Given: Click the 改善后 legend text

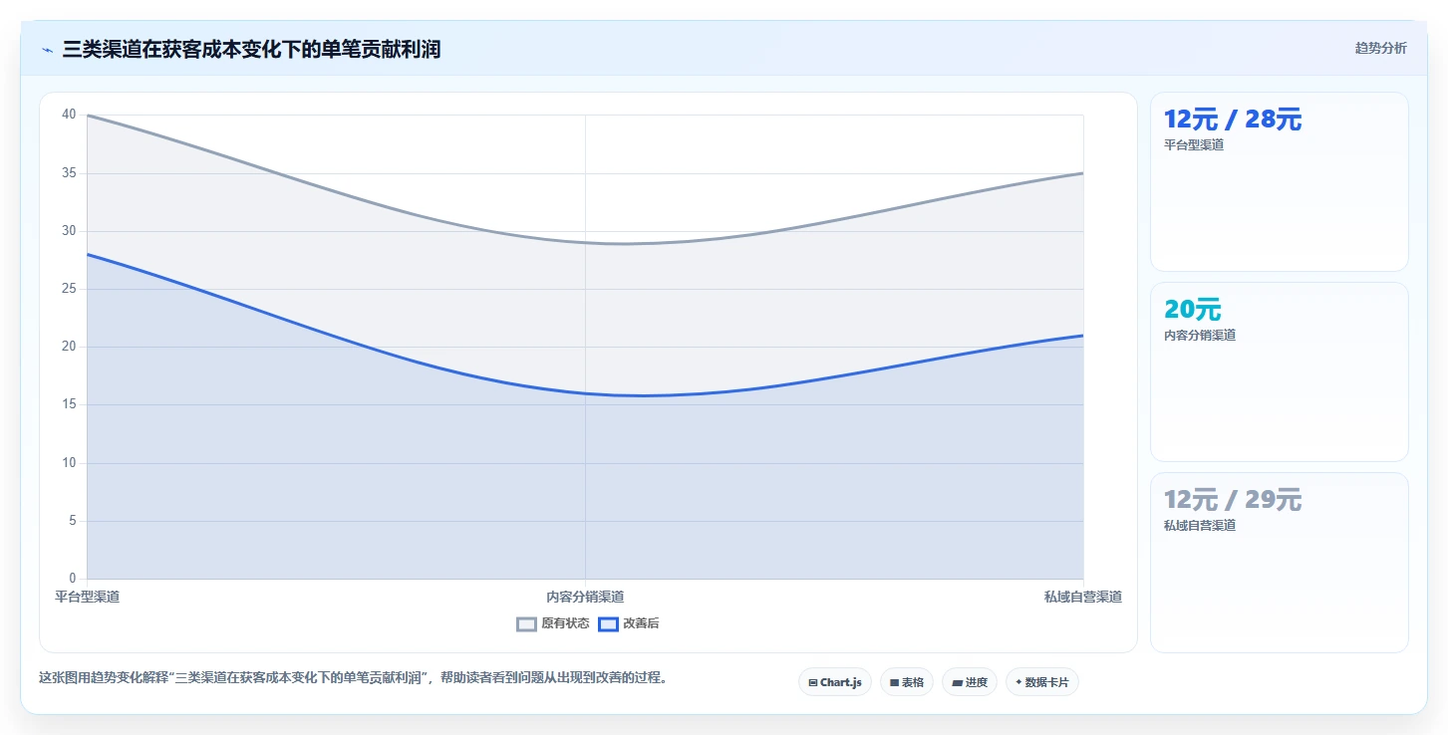Looking at the screenshot, I should pyautogui.click(x=641, y=624).
